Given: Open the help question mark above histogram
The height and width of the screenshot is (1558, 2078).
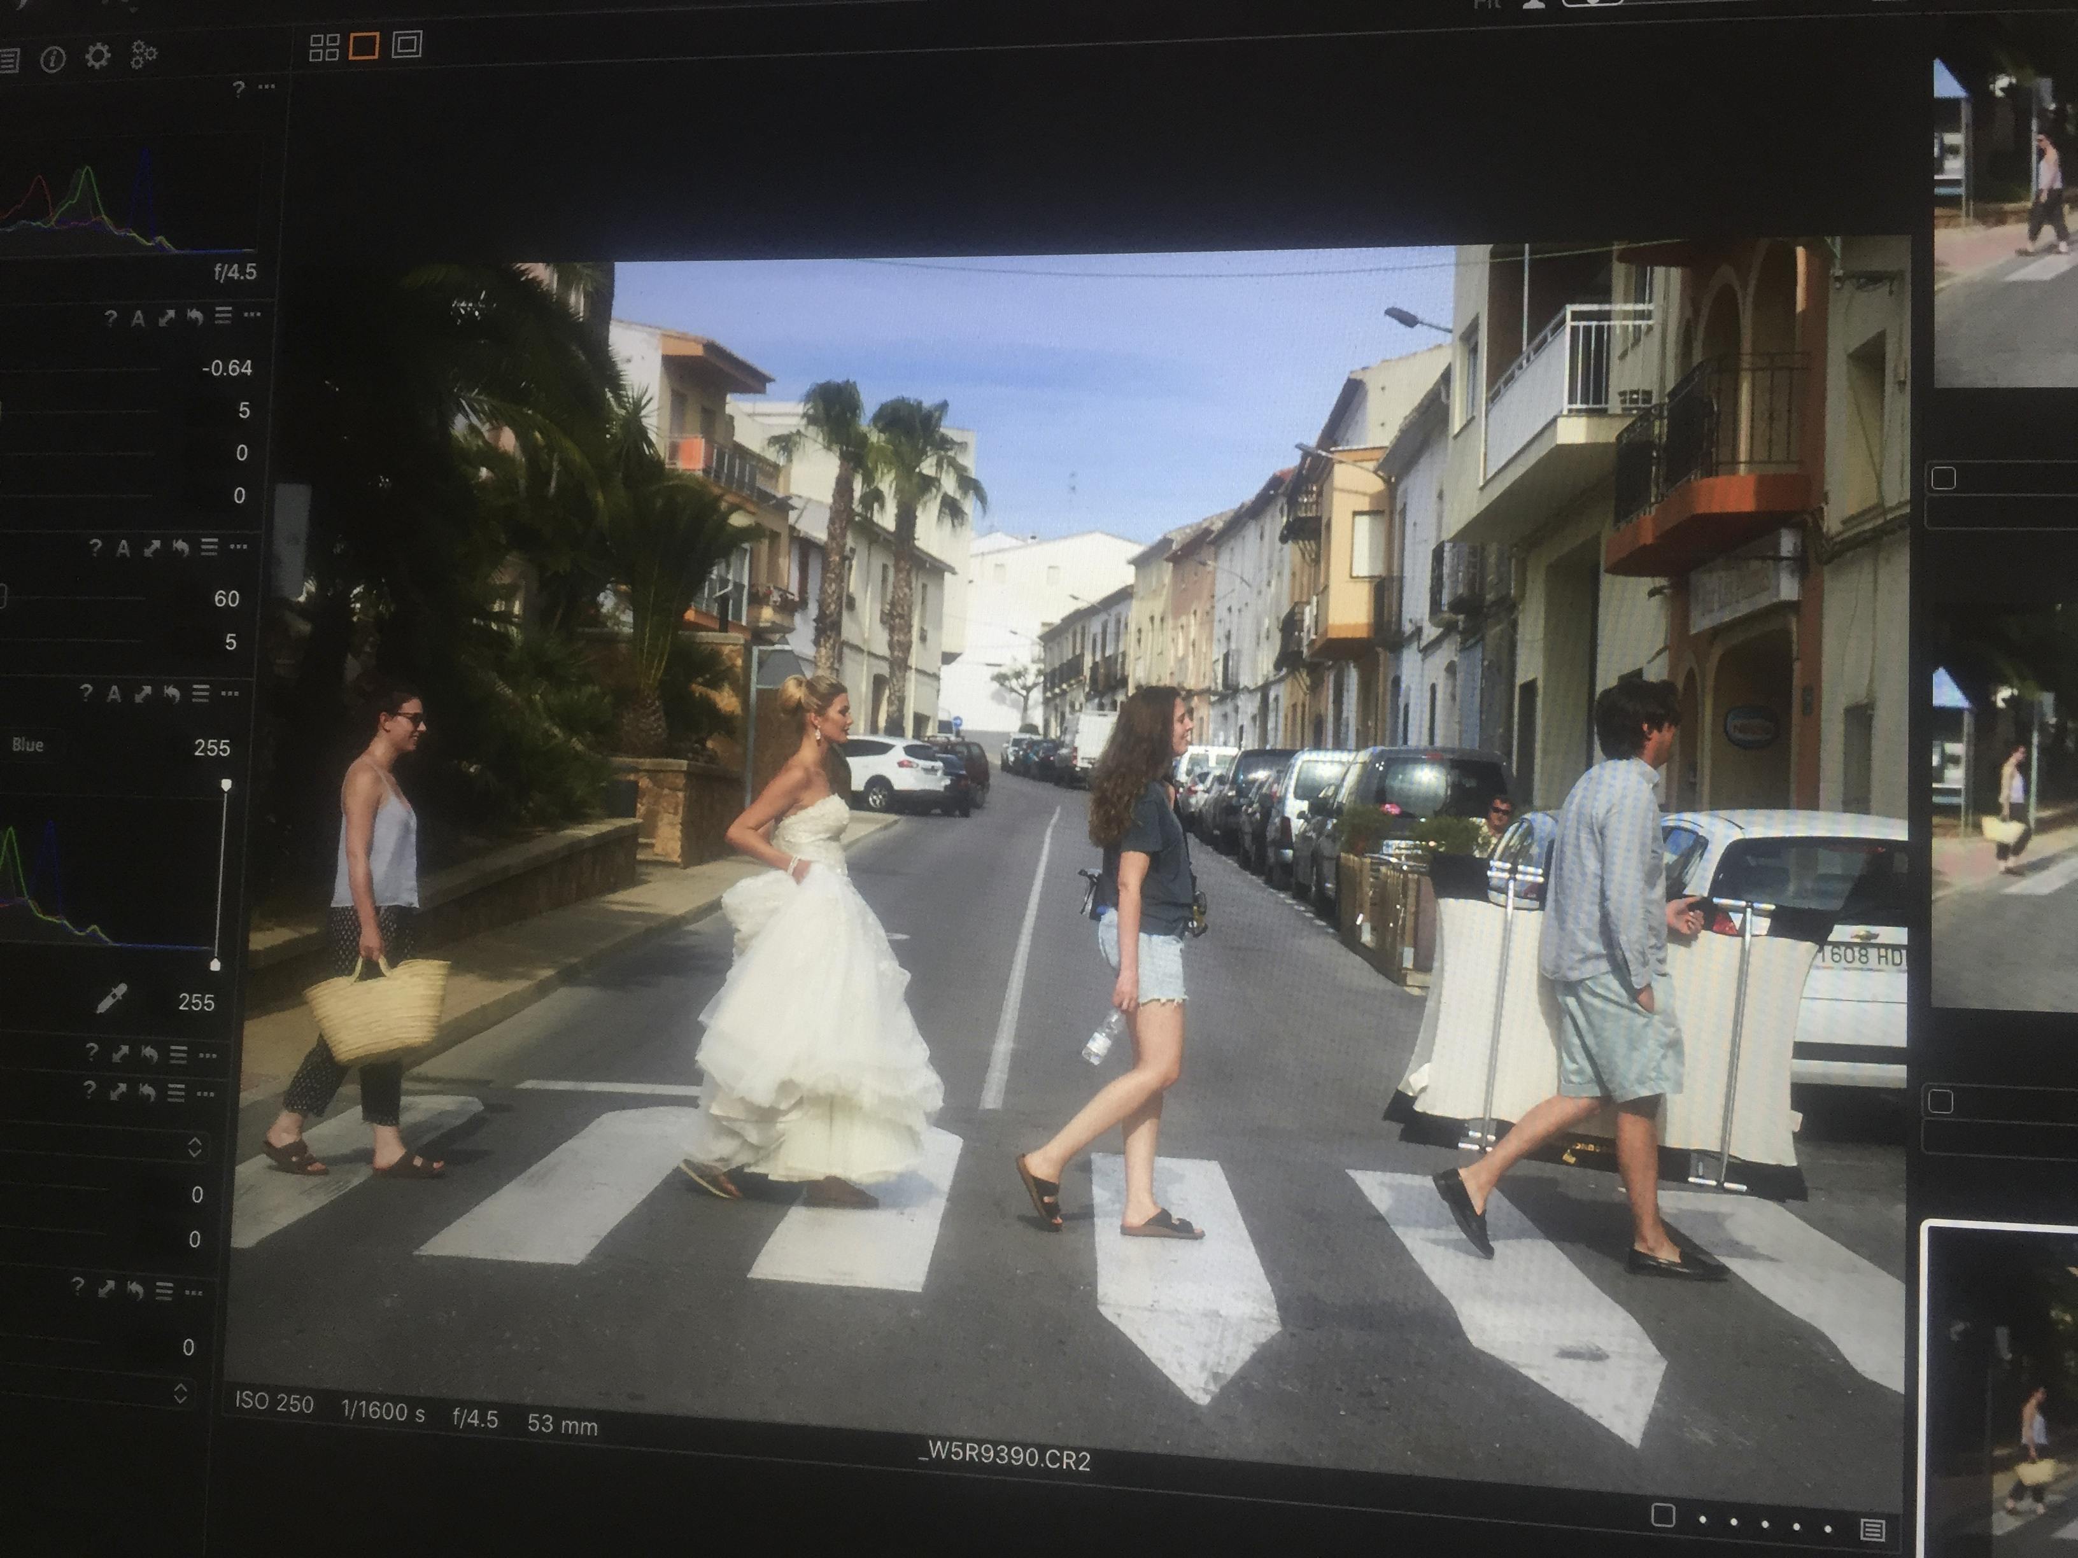Looking at the screenshot, I should point(239,88).
